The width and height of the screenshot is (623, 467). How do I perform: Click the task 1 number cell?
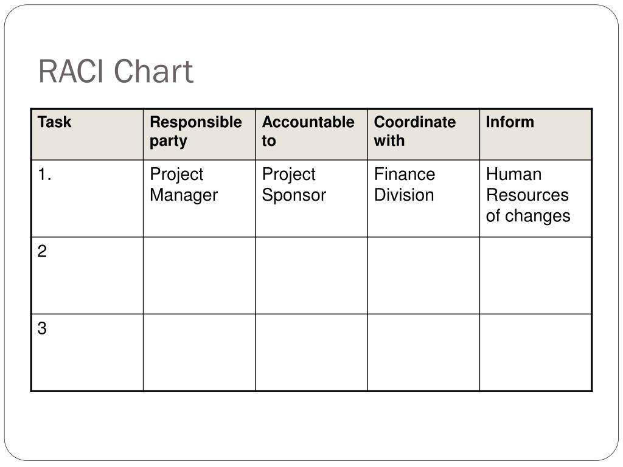(x=88, y=199)
